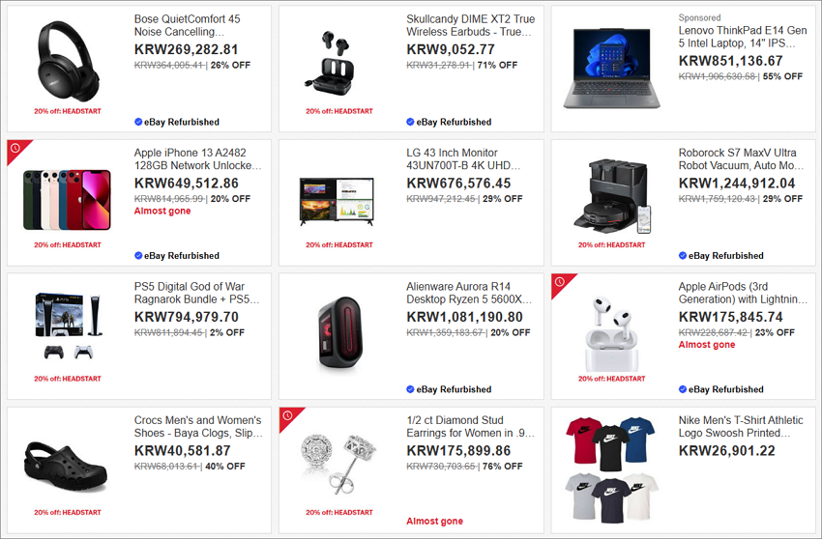
Task: Open the LG 43 Inch Monitor title link
Action: [463, 159]
